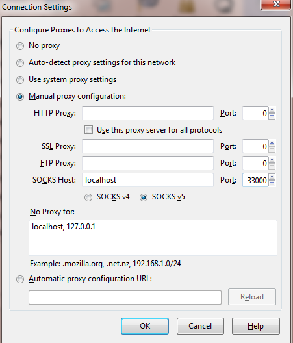Image resolution: width=293 pixels, height=343 pixels.
Task: Enable Use this proxy server for all protocols
Action: (x=88, y=130)
